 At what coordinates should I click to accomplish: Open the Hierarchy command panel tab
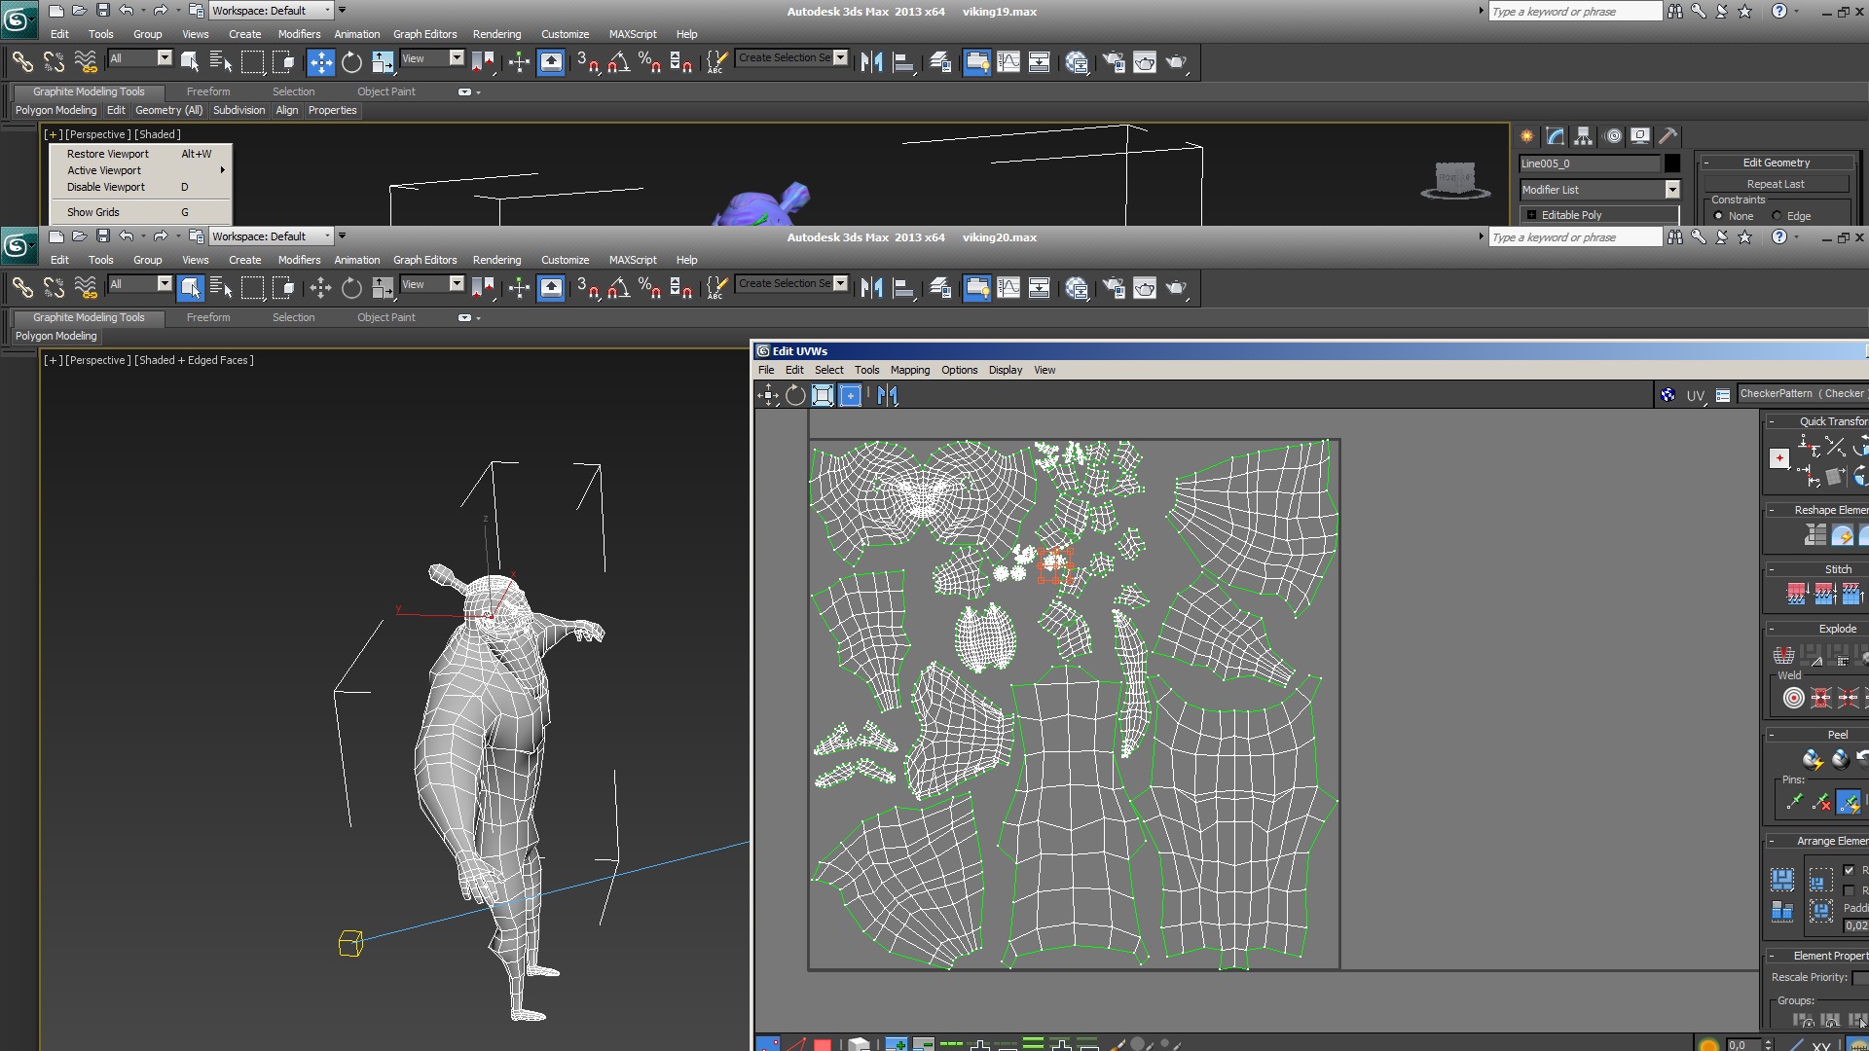click(1583, 136)
